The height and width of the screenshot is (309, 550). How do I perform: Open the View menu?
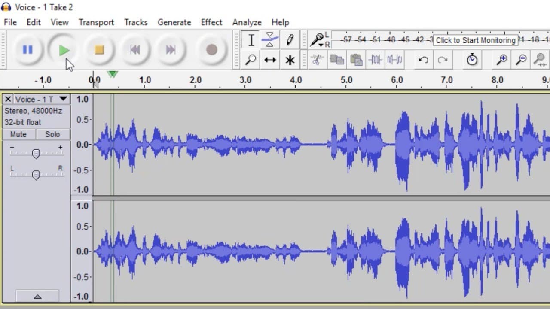(x=59, y=22)
